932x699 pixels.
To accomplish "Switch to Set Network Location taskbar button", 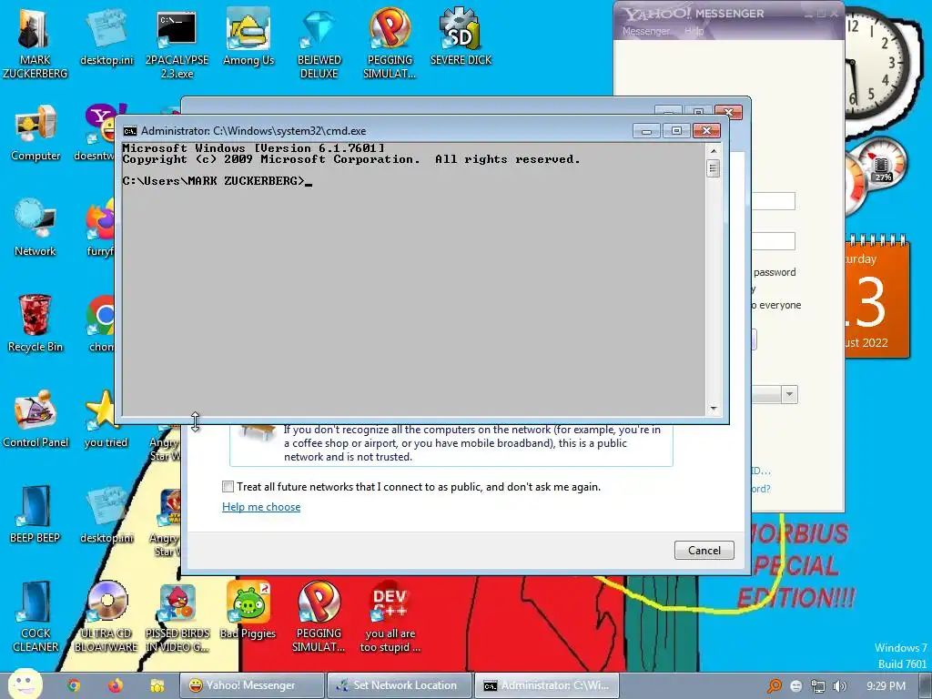I will 400,685.
